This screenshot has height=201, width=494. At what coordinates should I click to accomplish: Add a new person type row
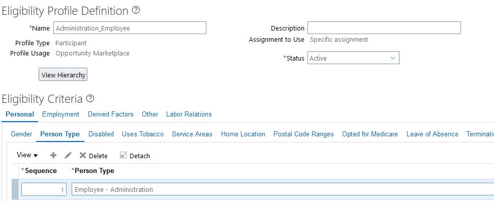coord(53,155)
